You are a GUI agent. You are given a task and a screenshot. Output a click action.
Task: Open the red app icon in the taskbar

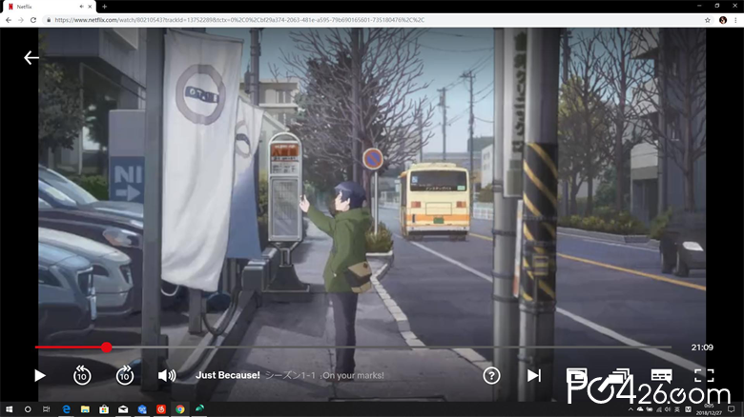coord(161,409)
